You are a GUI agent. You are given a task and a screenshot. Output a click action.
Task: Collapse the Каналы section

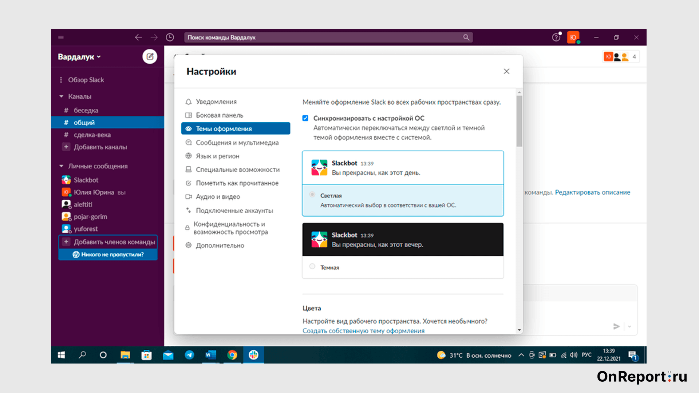point(61,96)
